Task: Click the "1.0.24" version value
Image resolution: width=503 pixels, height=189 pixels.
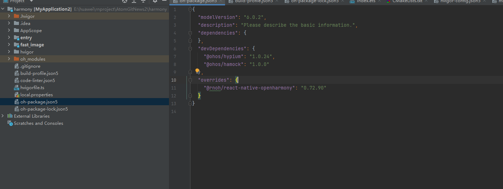Action: (x=260, y=56)
